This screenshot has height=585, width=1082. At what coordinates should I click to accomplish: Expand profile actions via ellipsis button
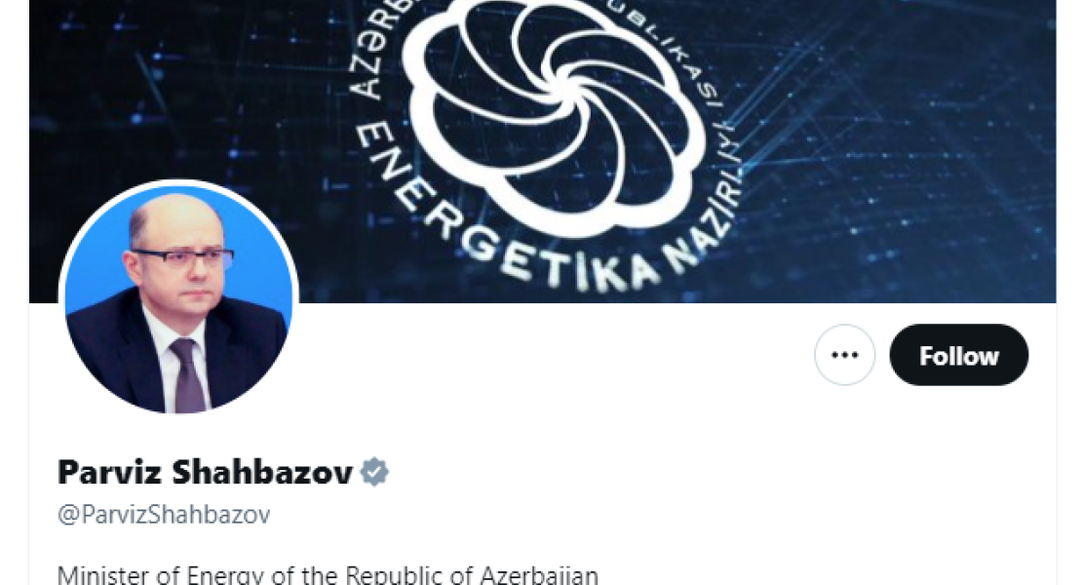(x=844, y=355)
